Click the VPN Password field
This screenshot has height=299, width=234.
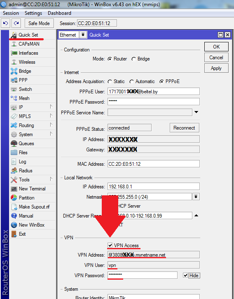[143, 275]
